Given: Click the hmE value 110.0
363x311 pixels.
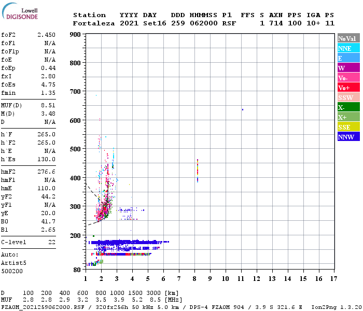Looking at the screenshot, I should pos(46,188).
